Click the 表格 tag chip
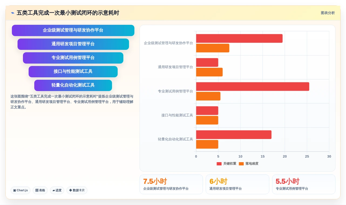346x205 pixels. click(40, 190)
